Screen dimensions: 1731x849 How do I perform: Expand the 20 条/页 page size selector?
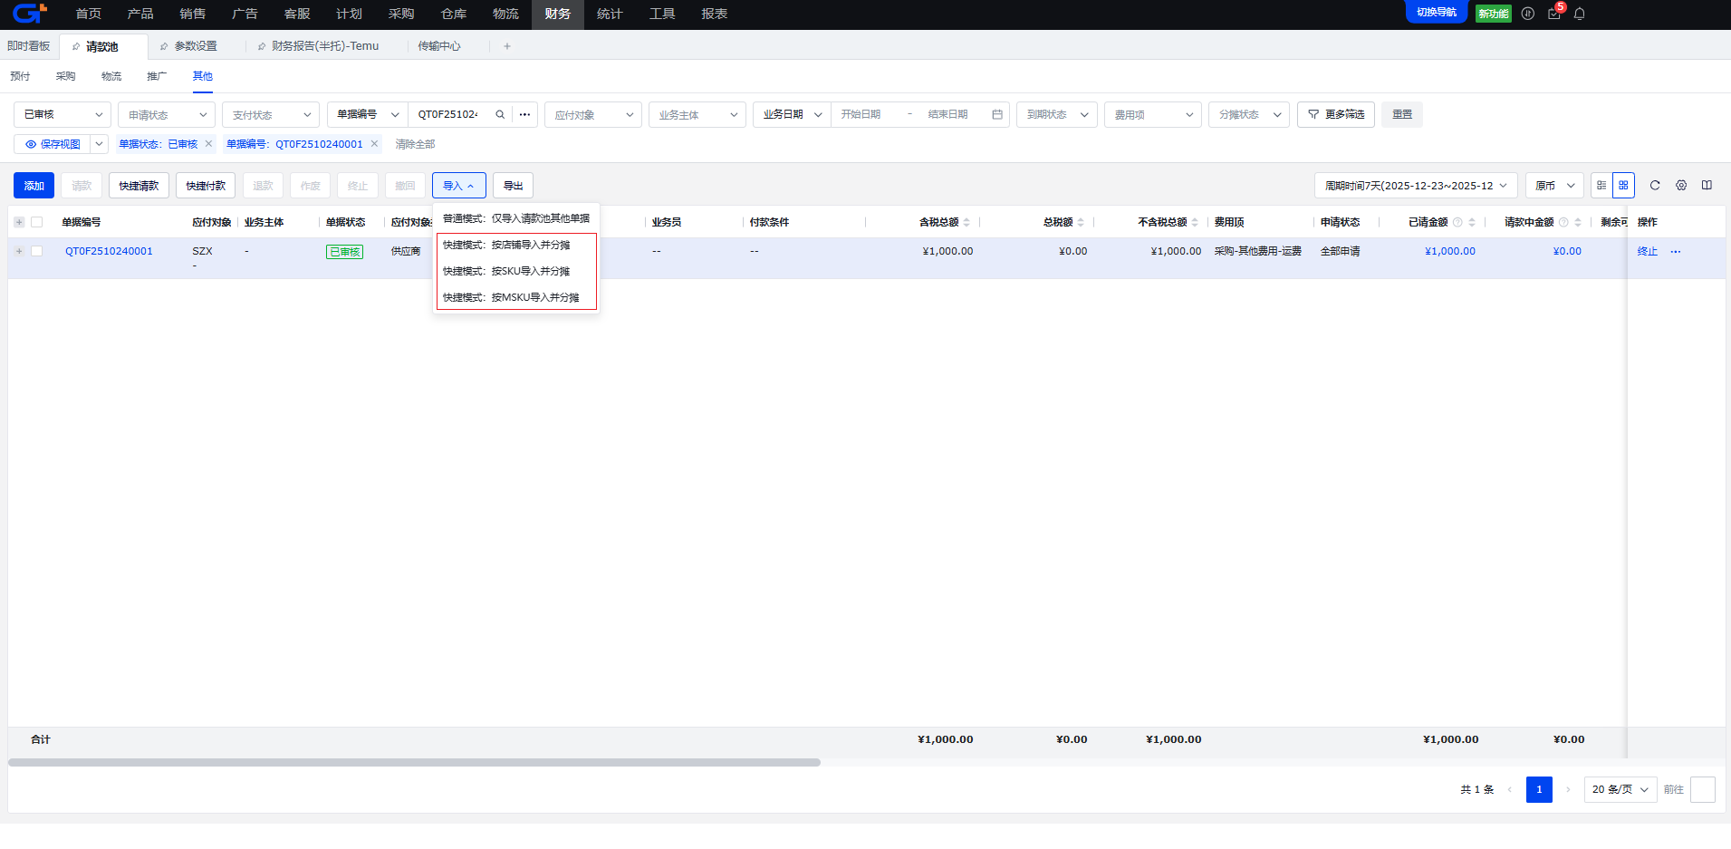tap(1620, 789)
